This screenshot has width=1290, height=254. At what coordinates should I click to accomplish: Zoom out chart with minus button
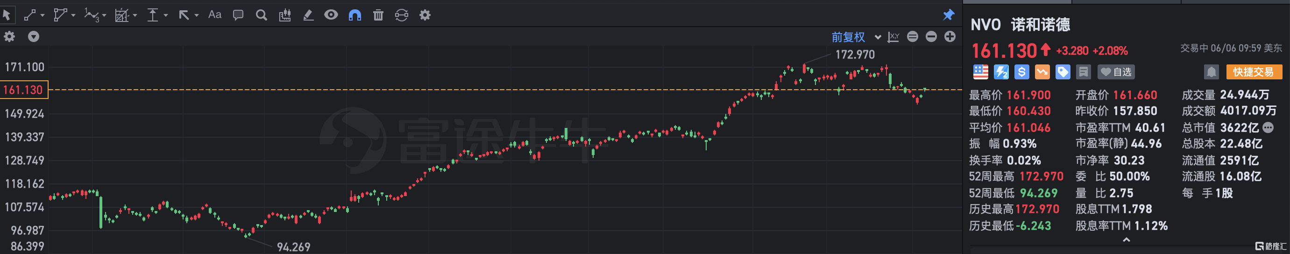[931, 36]
